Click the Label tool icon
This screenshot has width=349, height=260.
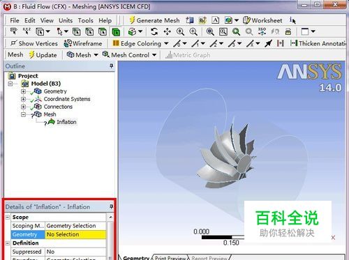coord(14,31)
